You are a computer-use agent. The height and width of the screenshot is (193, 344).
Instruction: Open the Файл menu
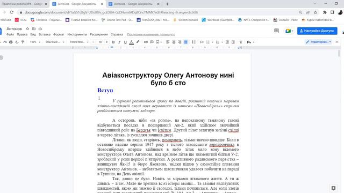coord(10,34)
